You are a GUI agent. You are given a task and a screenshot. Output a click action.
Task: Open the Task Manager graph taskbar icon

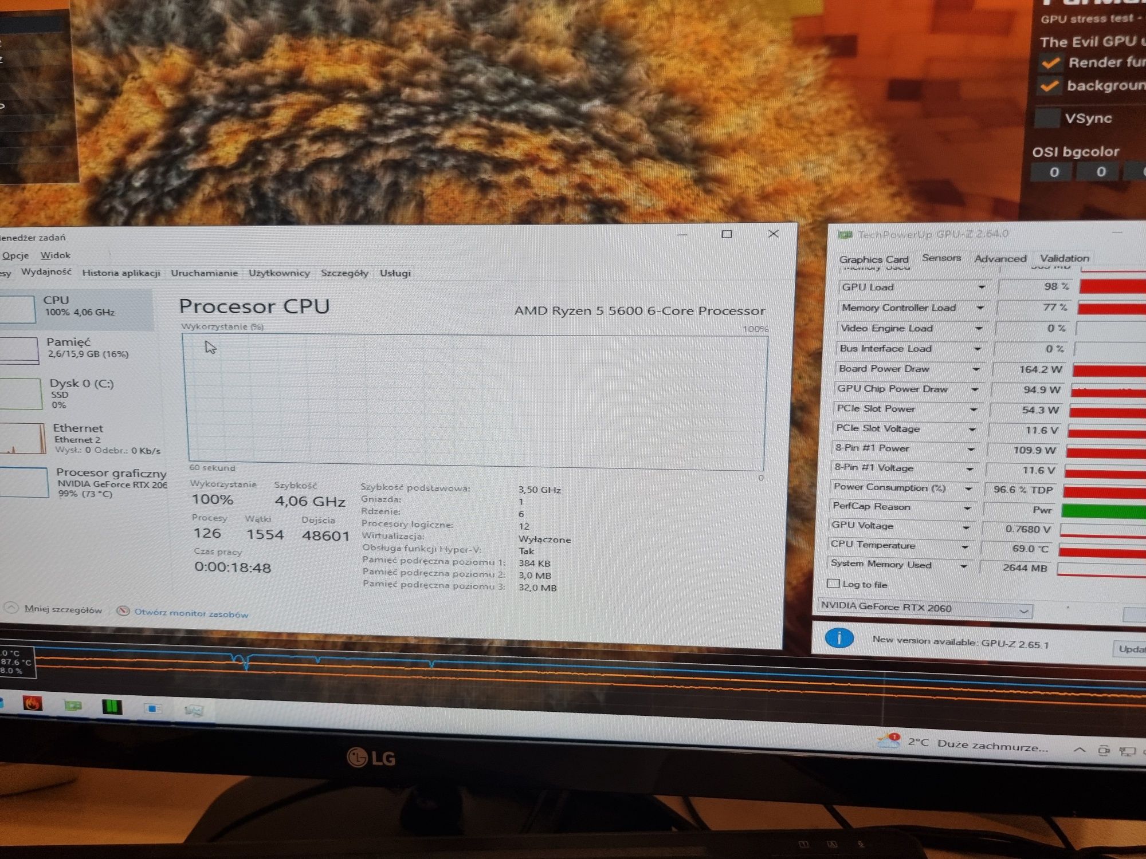194,711
